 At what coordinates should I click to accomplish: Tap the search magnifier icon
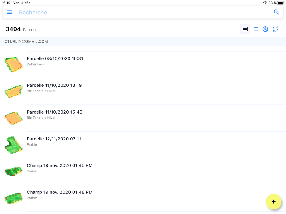pyautogui.click(x=276, y=12)
